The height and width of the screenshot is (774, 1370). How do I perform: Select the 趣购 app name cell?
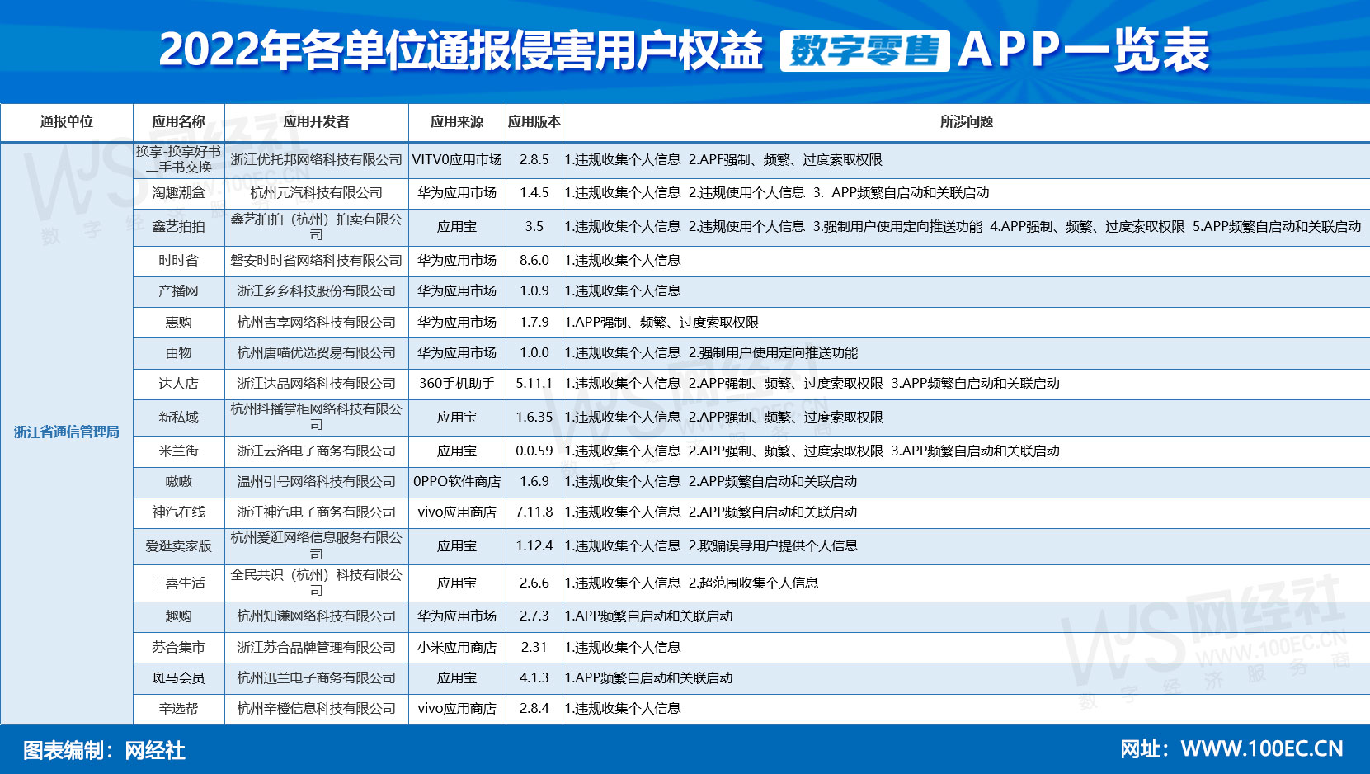coord(179,616)
